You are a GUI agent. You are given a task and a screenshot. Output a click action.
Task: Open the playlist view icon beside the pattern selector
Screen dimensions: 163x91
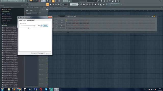coord(81,5)
